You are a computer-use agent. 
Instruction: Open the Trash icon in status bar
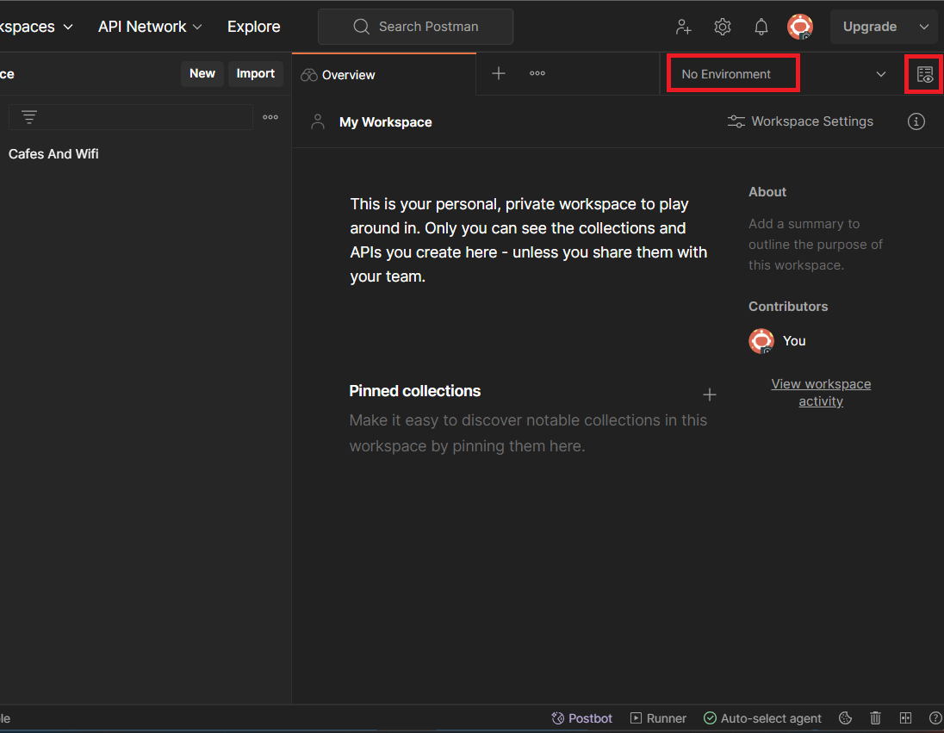click(x=875, y=718)
